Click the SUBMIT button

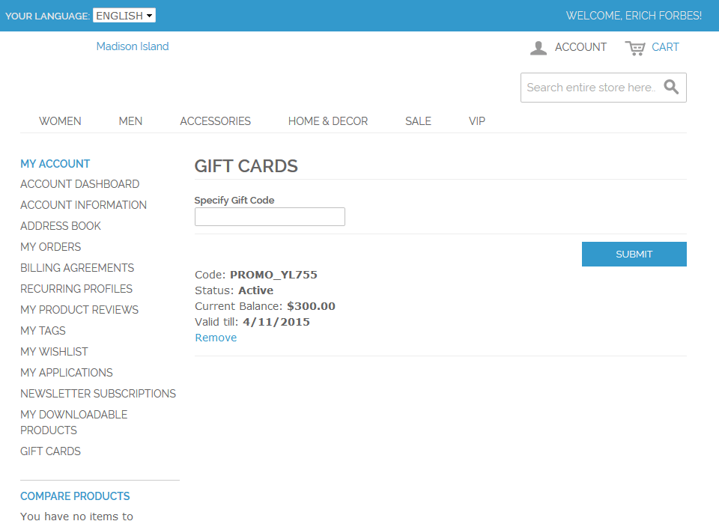point(634,254)
